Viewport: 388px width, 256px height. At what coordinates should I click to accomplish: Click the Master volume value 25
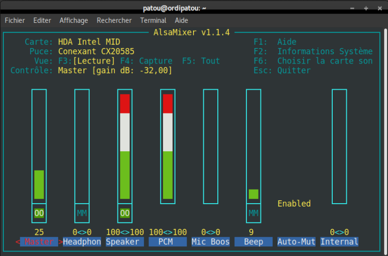[x=39, y=232]
